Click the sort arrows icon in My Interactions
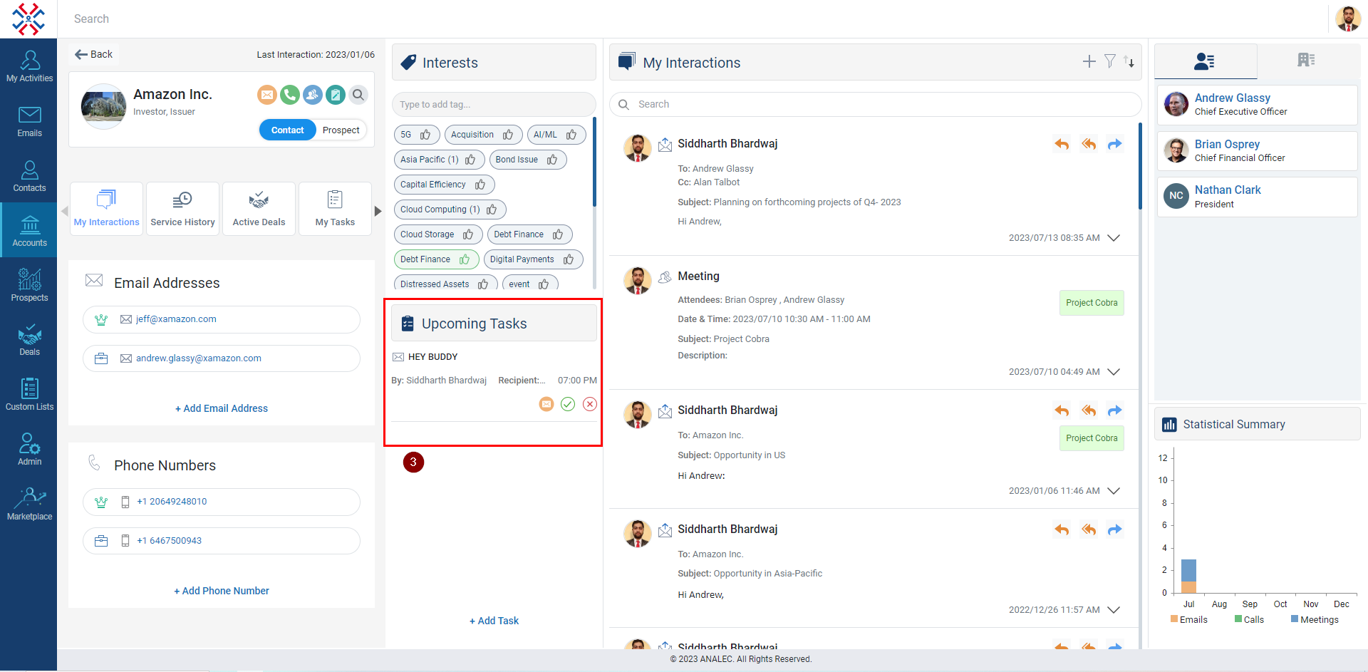 pos(1129,62)
